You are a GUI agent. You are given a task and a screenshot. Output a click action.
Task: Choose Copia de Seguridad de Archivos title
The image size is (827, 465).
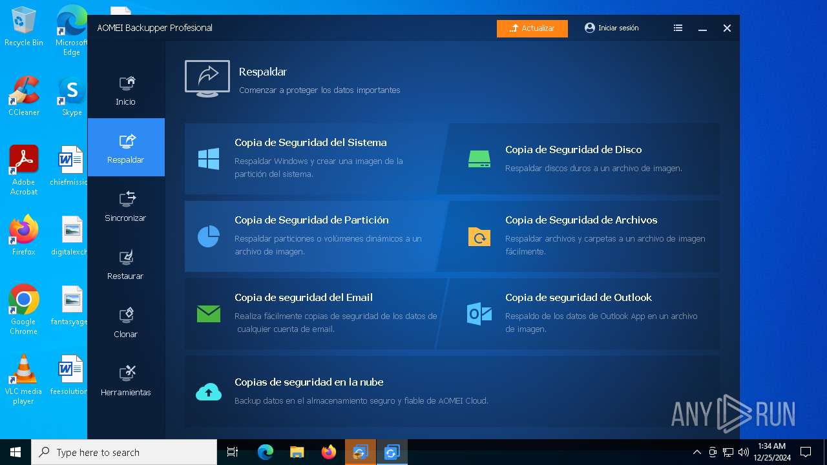(581, 220)
